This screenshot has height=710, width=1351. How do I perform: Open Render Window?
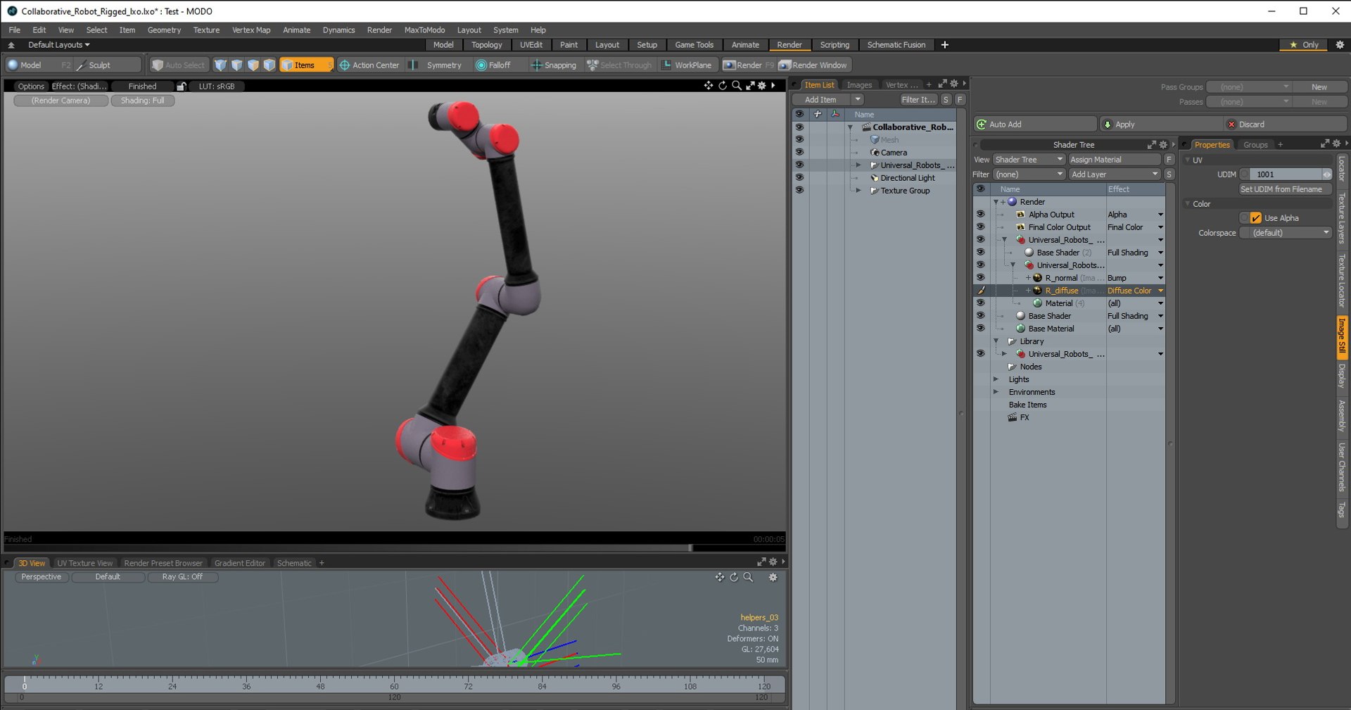(813, 65)
